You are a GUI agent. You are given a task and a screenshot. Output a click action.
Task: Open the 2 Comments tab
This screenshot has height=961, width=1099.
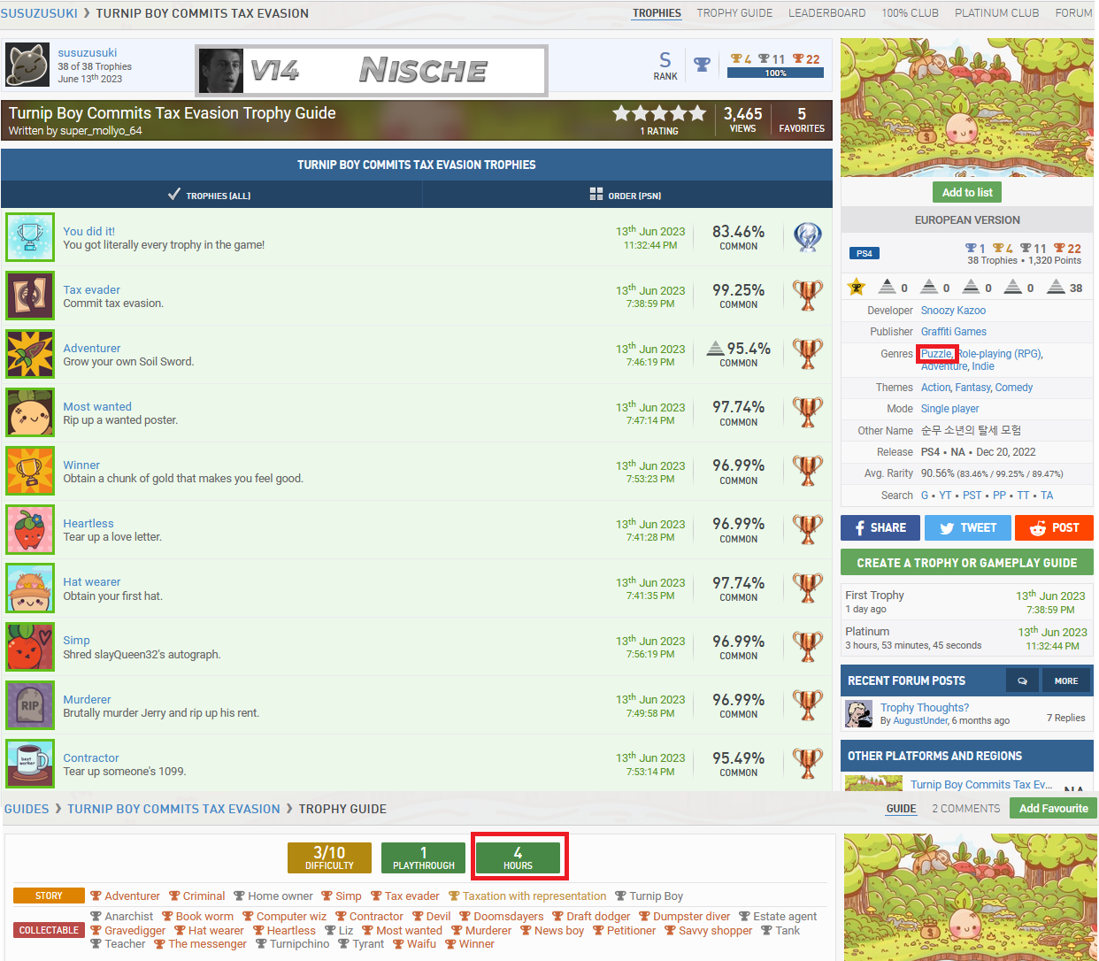click(x=965, y=809)
